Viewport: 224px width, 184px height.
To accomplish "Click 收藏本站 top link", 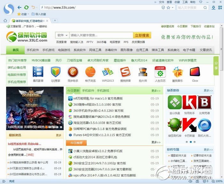I will [209, 26].
